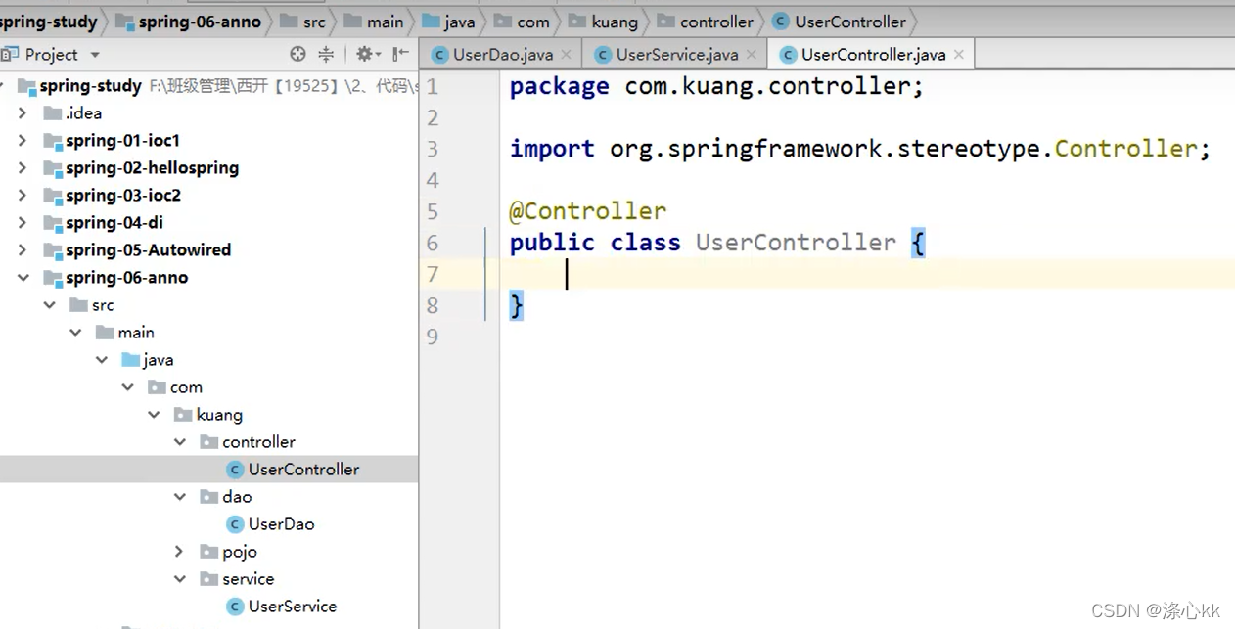1235x629 pixels.
Task: Expand the spring-03-ioc2 module
Action: 23,196
